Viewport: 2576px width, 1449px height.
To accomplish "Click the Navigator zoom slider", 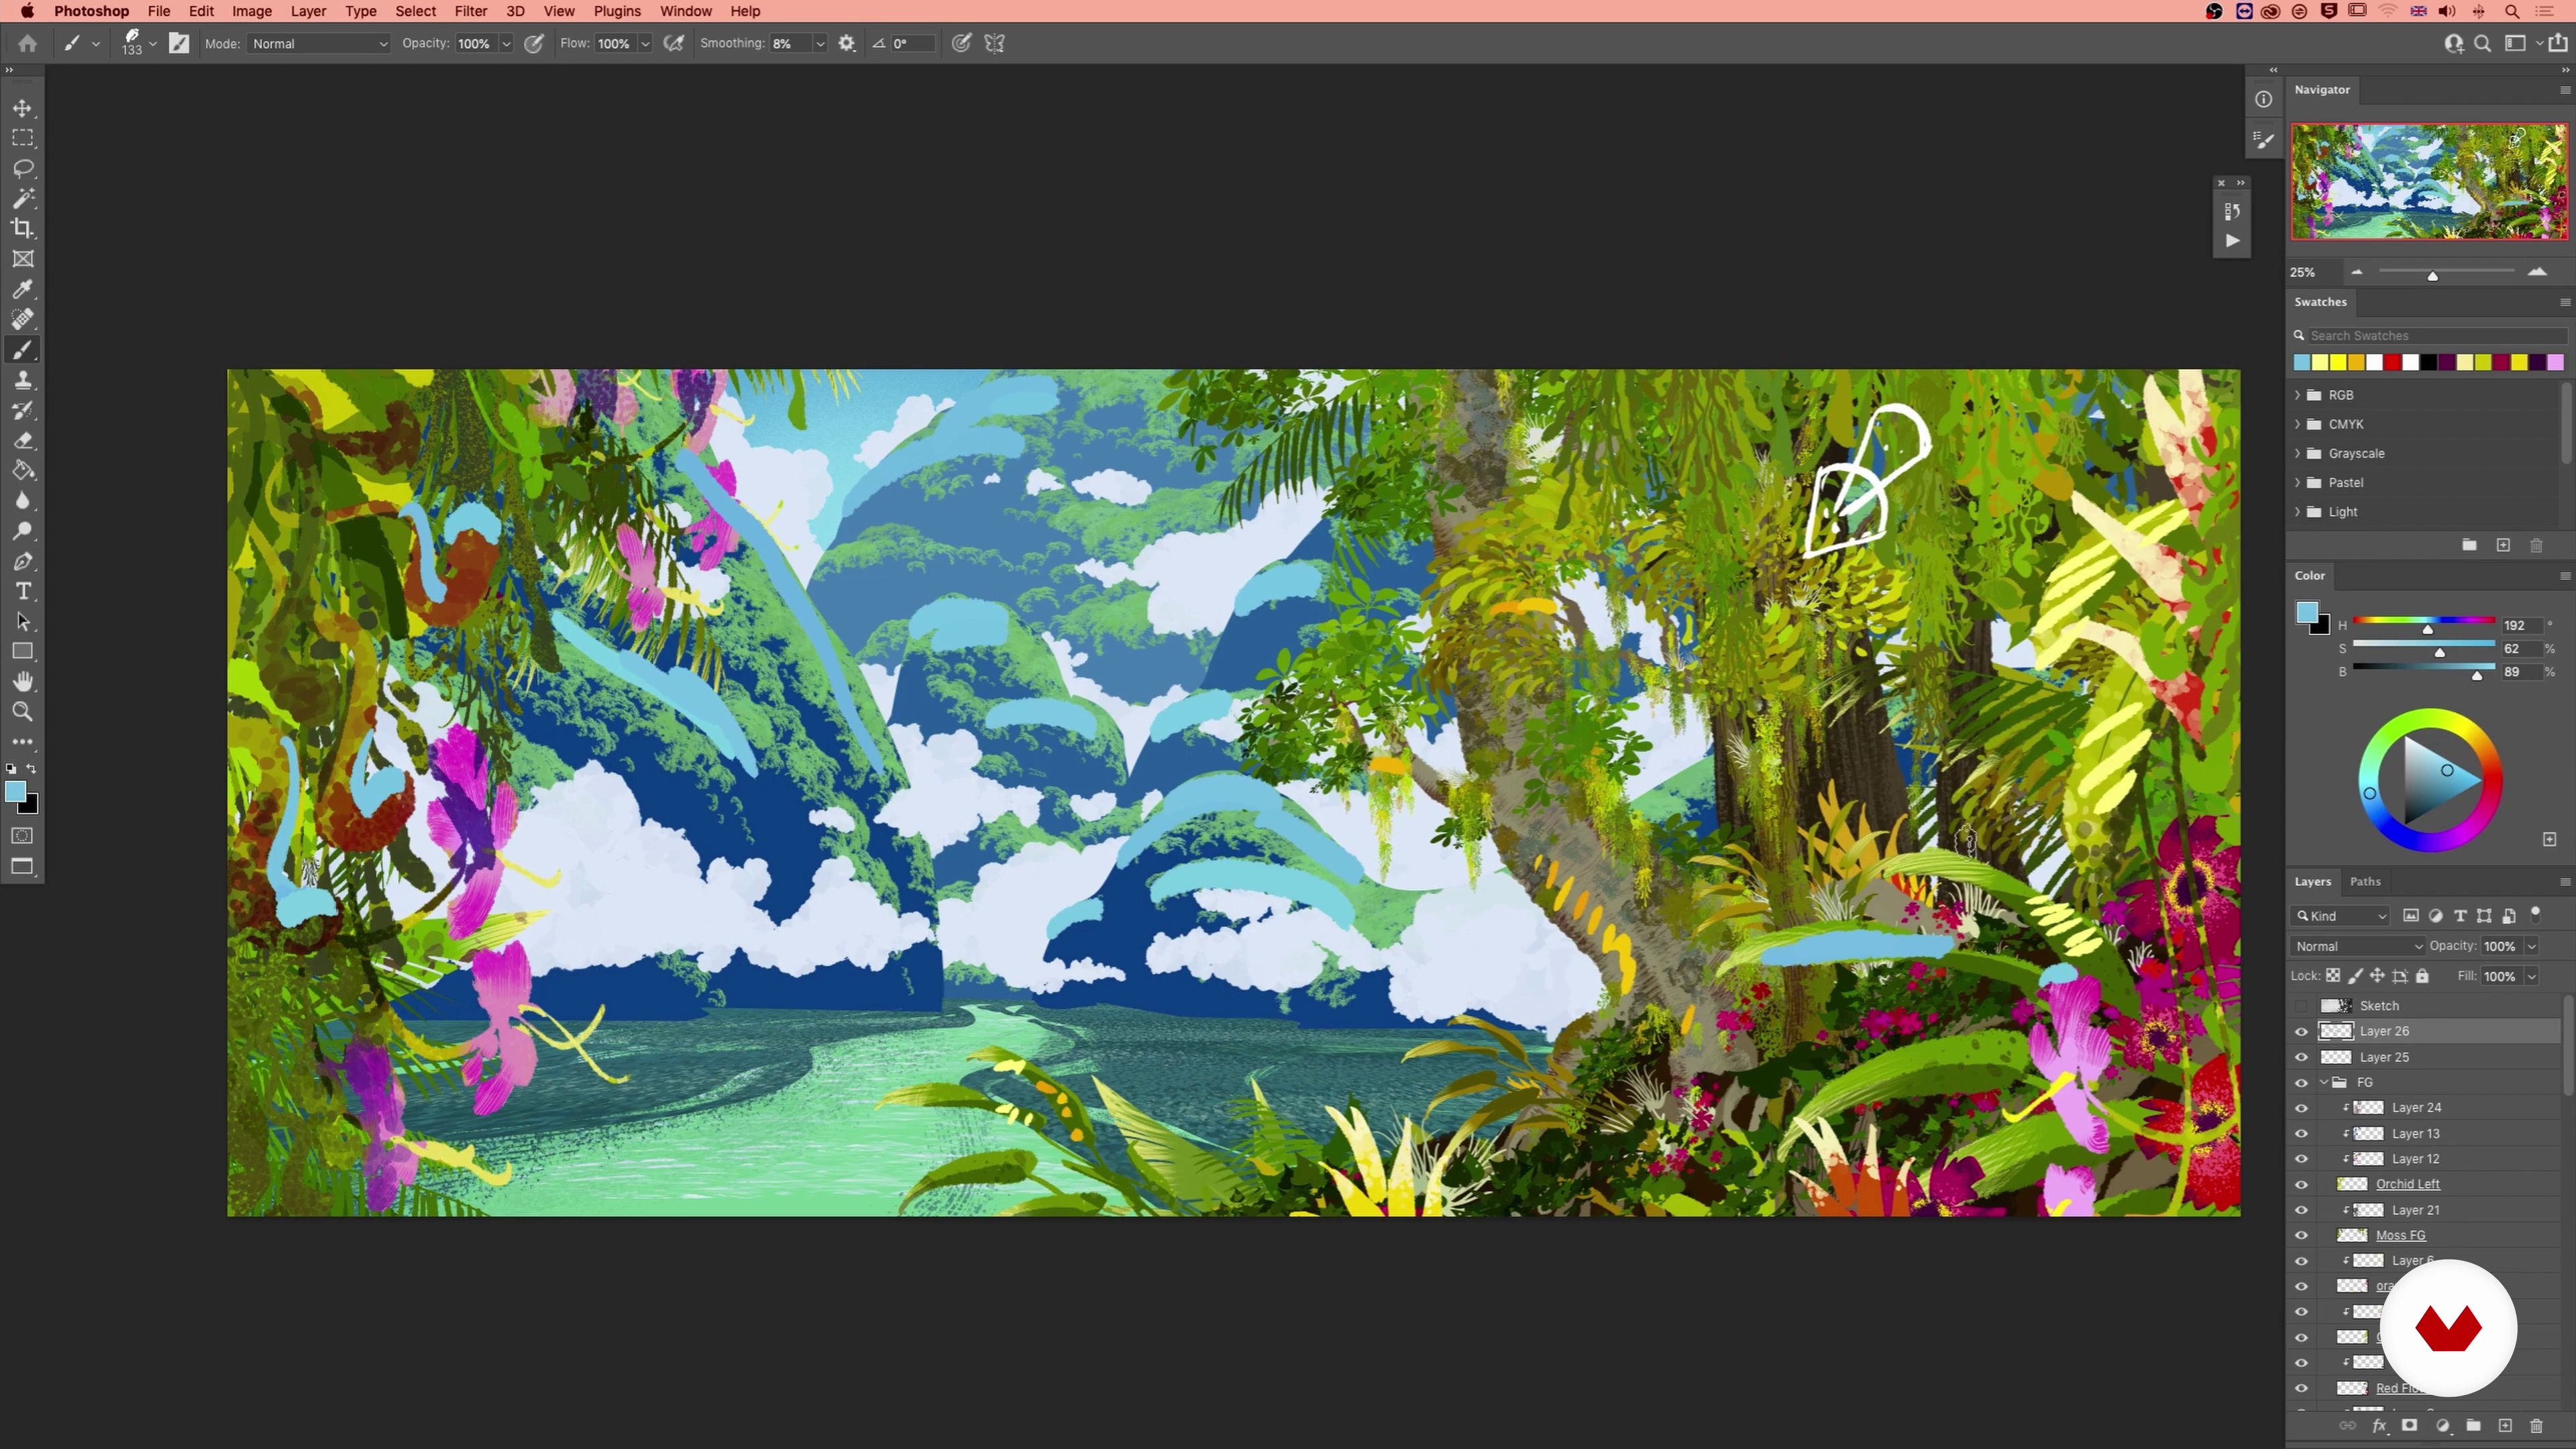I will [x=2446, y=272].
